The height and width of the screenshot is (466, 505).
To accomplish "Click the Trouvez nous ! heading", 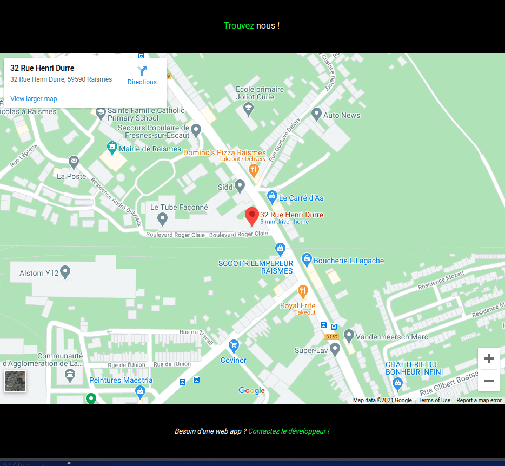I will (251, 26).
